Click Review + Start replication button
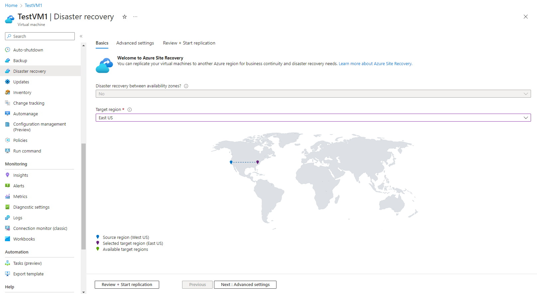Screen dimensions: 537x294 [x=127, y=285]
